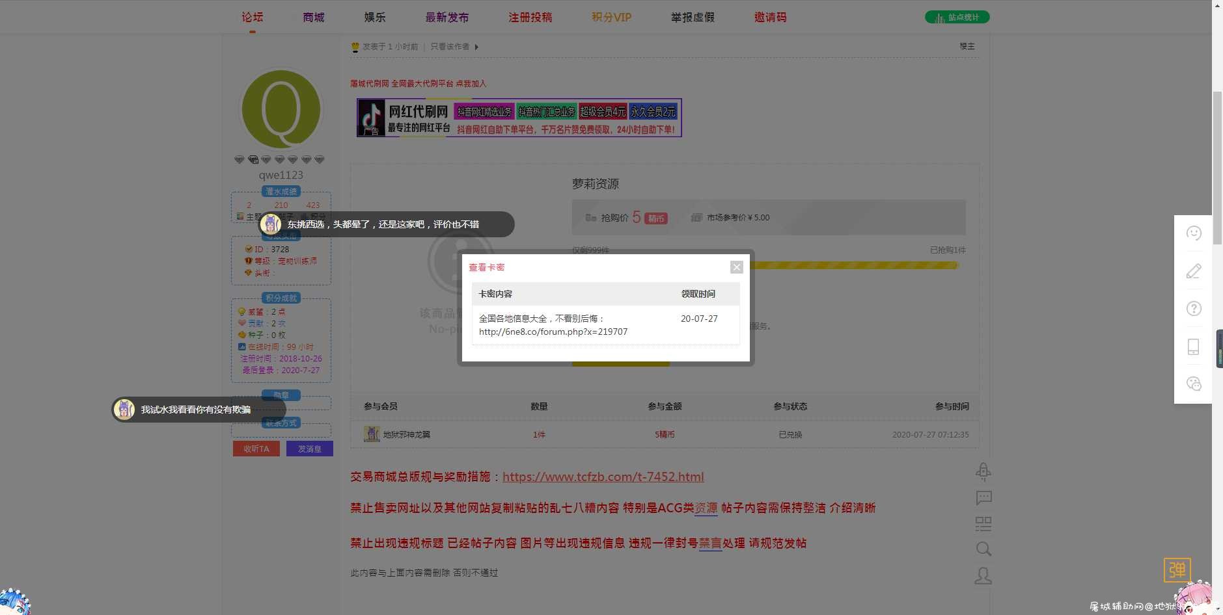Click the smiley face sidebar icon

point(1193,233)
